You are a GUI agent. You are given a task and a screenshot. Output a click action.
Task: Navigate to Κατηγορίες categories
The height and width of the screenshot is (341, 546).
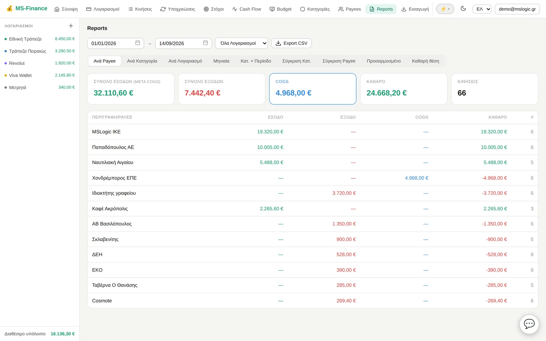point(315,9)
